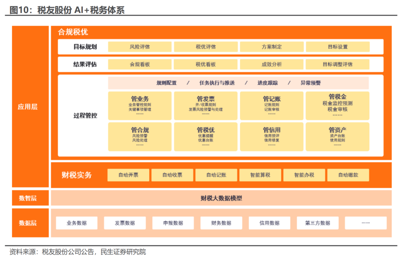Click the figure title 图10
Image resolution: width=402 pixels, height=261 pixels.
(67, 10)
